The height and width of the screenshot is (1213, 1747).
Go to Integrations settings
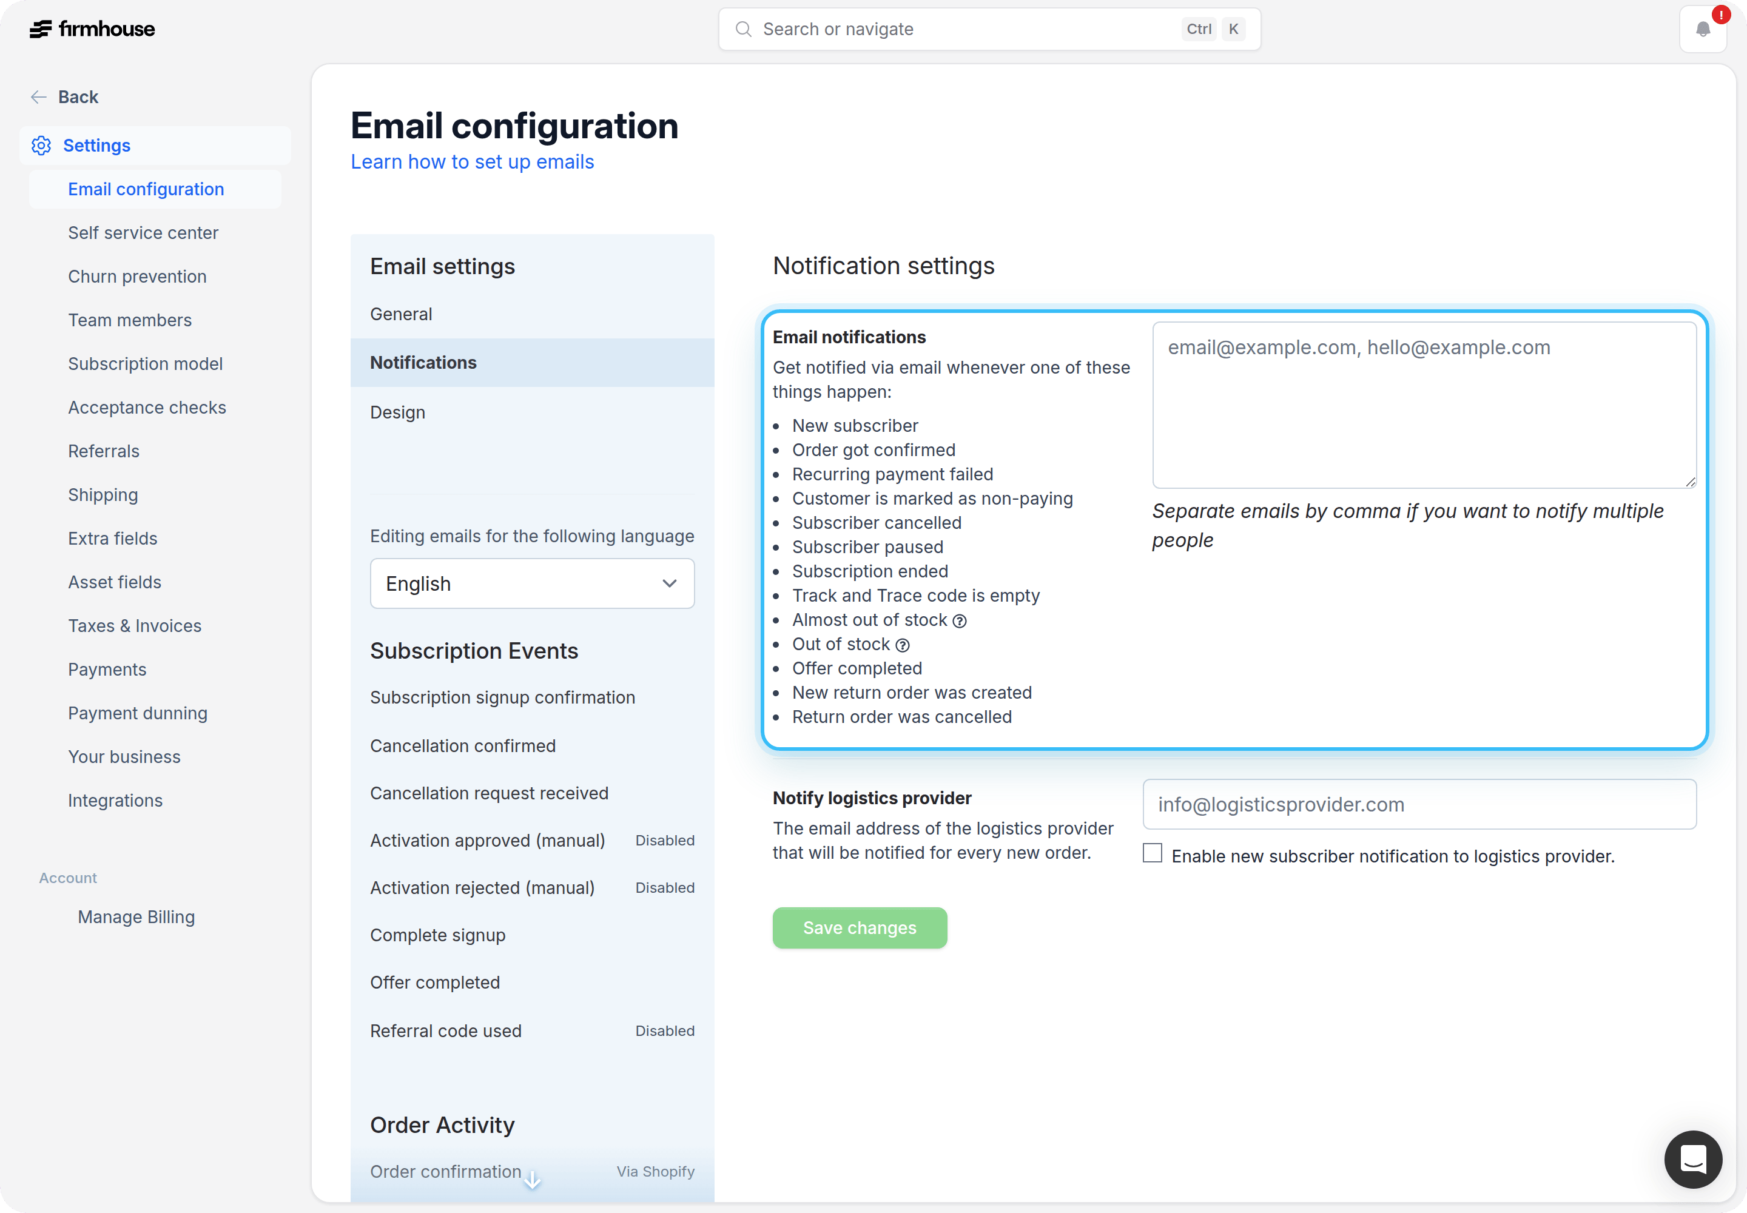(115, 801)
